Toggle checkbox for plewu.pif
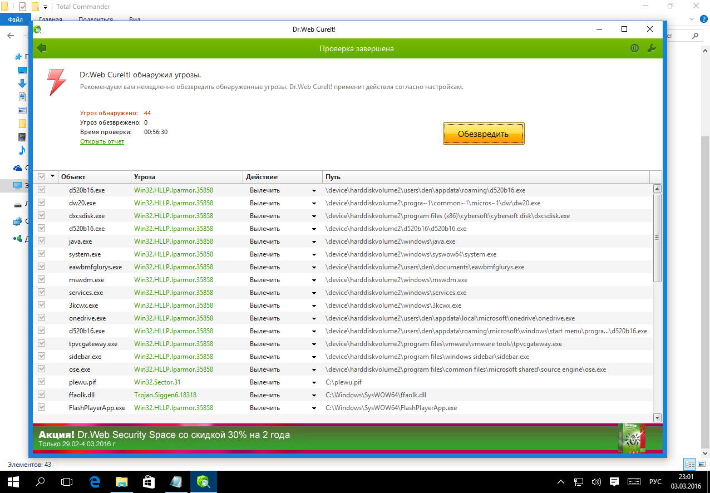 (41, 382)
